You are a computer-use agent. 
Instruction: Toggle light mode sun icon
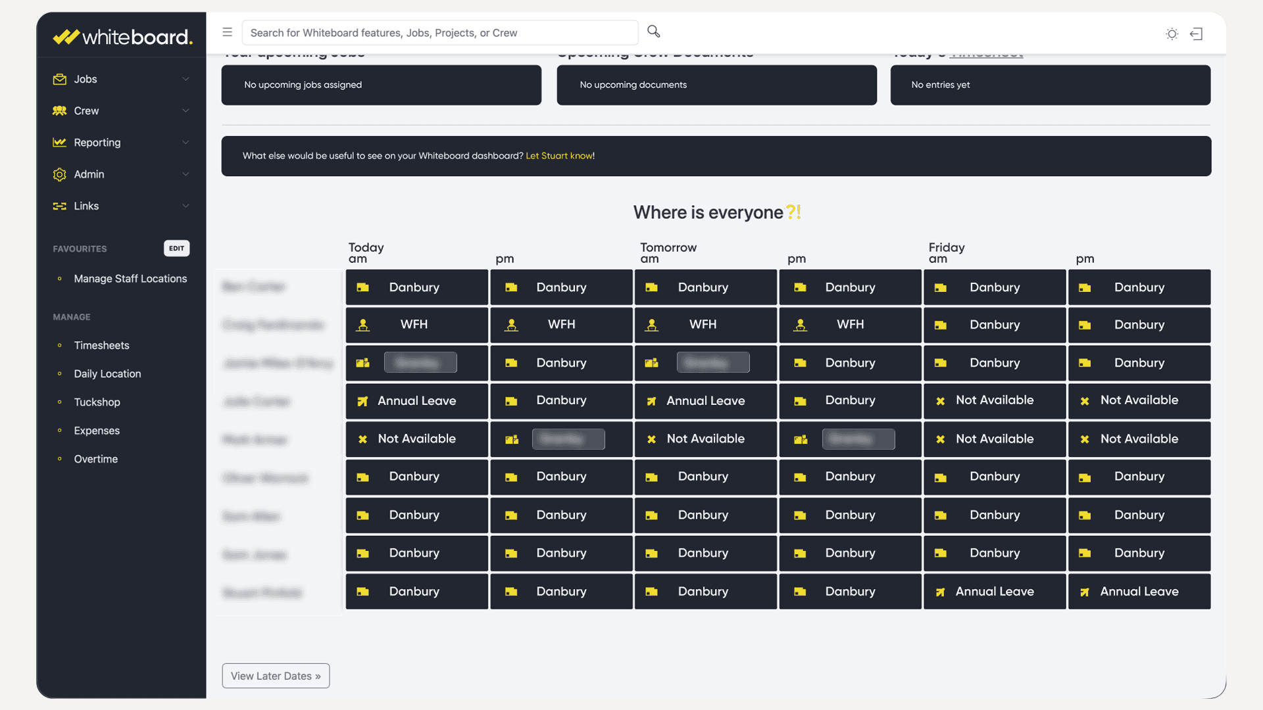point(1172,34)
